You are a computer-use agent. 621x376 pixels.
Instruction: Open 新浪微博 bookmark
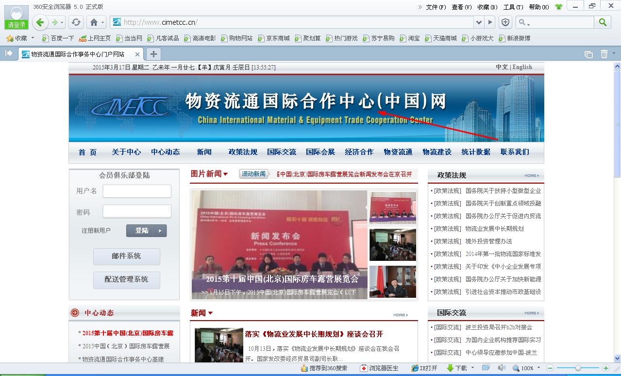tap(514, 38)
